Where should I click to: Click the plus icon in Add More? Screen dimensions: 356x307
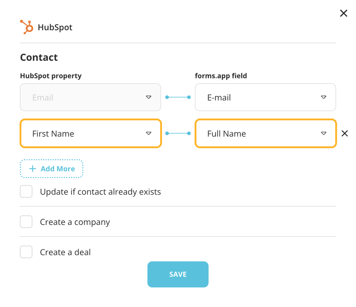point(32,169)
